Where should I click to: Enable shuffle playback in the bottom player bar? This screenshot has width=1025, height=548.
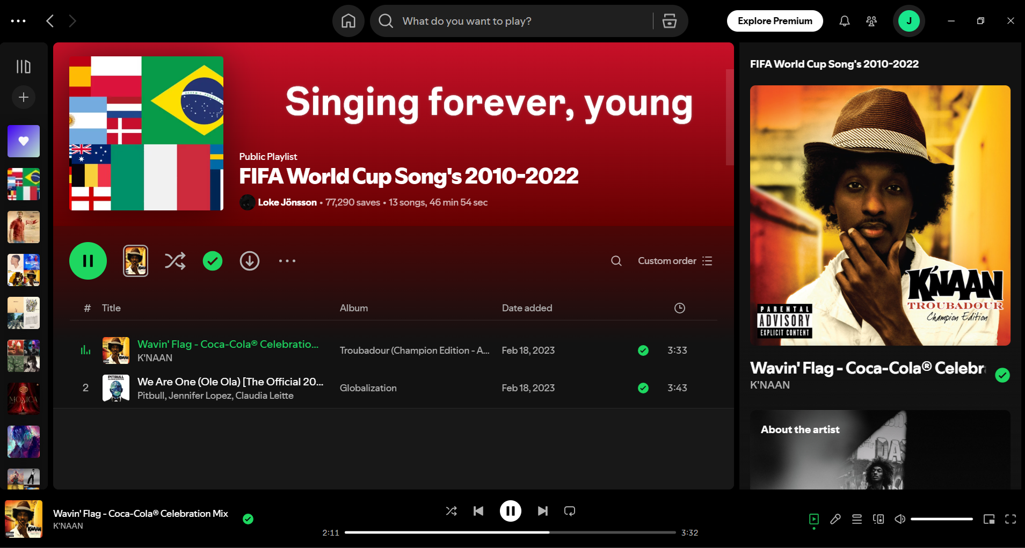point(452,510)
